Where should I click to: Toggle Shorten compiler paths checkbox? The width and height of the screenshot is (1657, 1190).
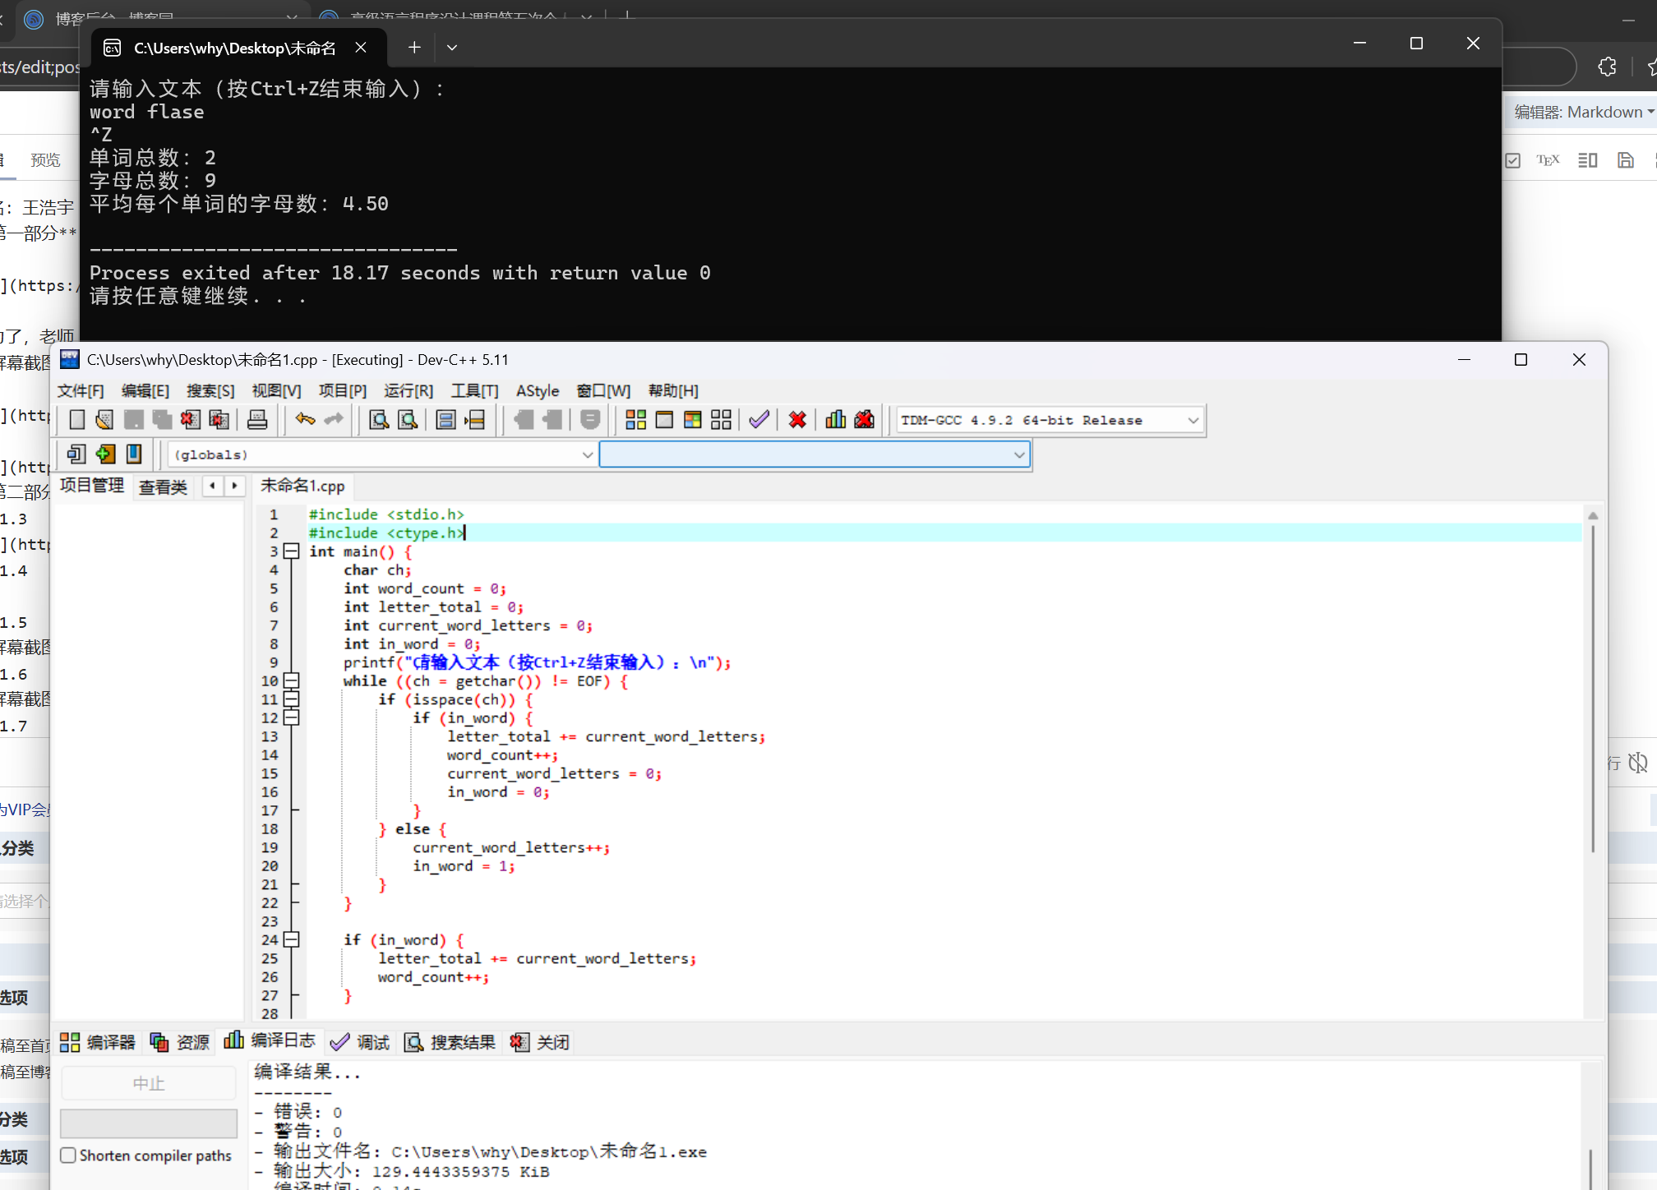pyautogui.click(x=69, y=1155)
